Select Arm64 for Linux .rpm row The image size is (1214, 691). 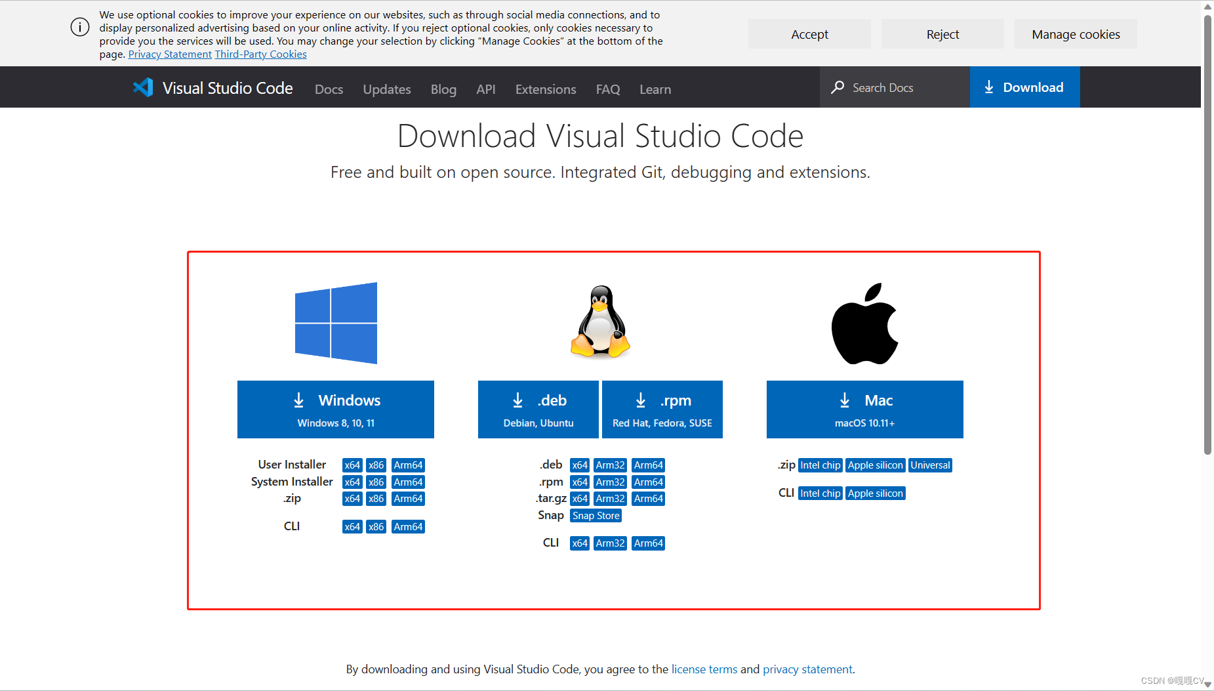pos(648,482)
